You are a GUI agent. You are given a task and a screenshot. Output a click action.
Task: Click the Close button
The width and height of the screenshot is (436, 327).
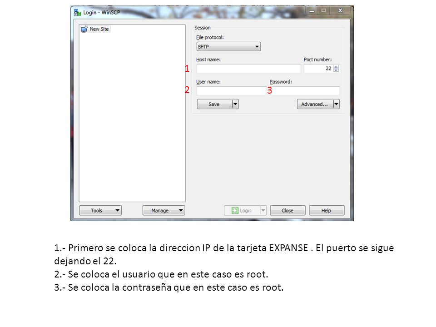287,210
